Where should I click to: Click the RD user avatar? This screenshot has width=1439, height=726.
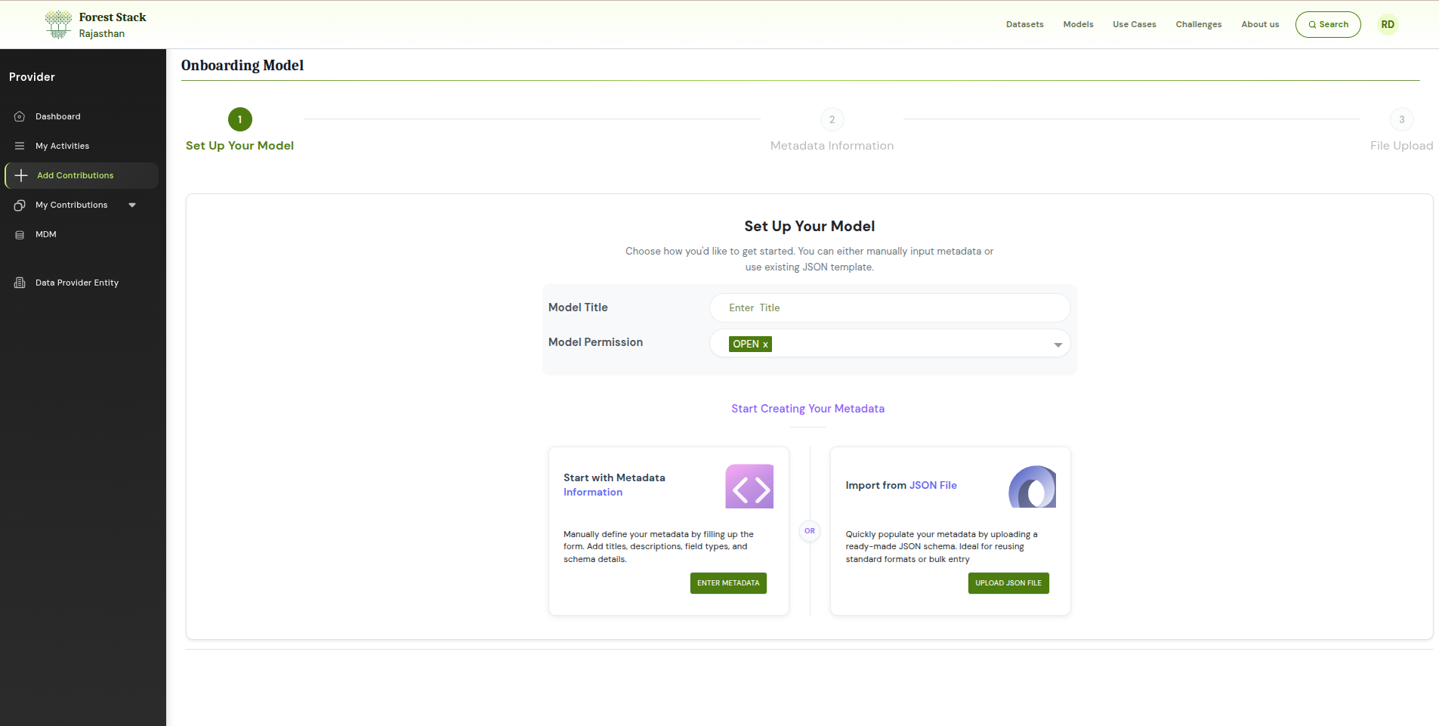[x=1388, y=24]
